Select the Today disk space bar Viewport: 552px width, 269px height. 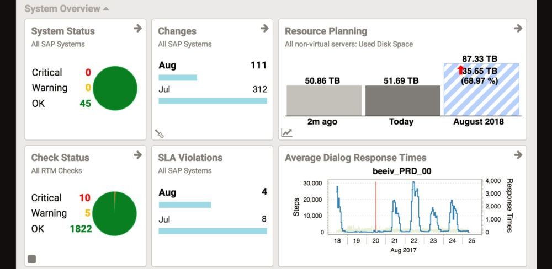pyautogui.click(x=401, y=100)
